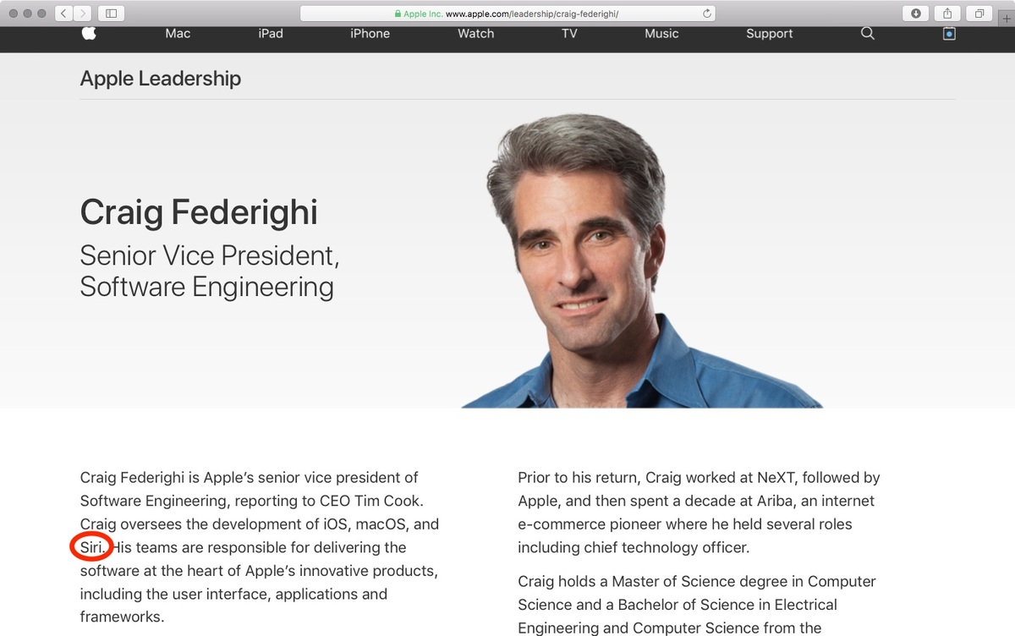Click Apple Inc. certificate label

(x=423, y=14)
